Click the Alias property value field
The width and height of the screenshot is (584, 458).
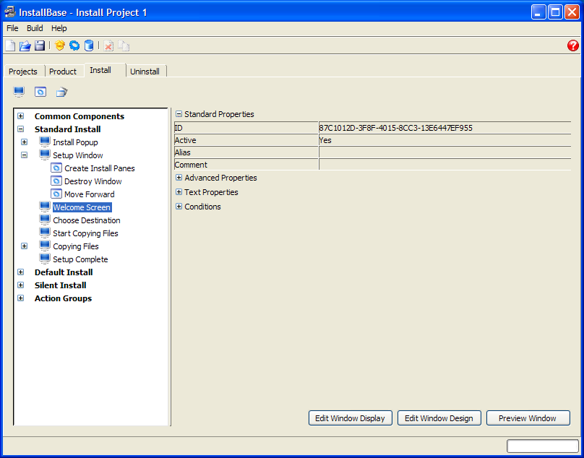pyautogui.click(x=445, y=152)
